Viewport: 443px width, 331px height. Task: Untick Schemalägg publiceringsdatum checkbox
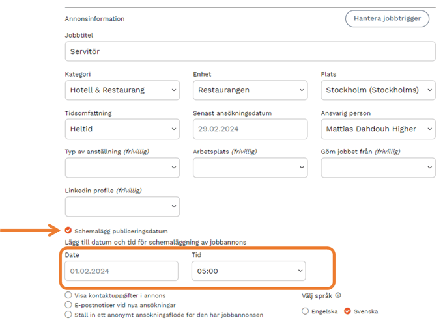68,230
